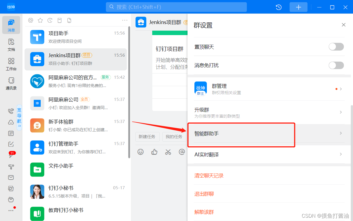Image resolution: width=353 pixels, height=221 pixels.
Task: Click 我的任务 button
Action: [174, 136]
